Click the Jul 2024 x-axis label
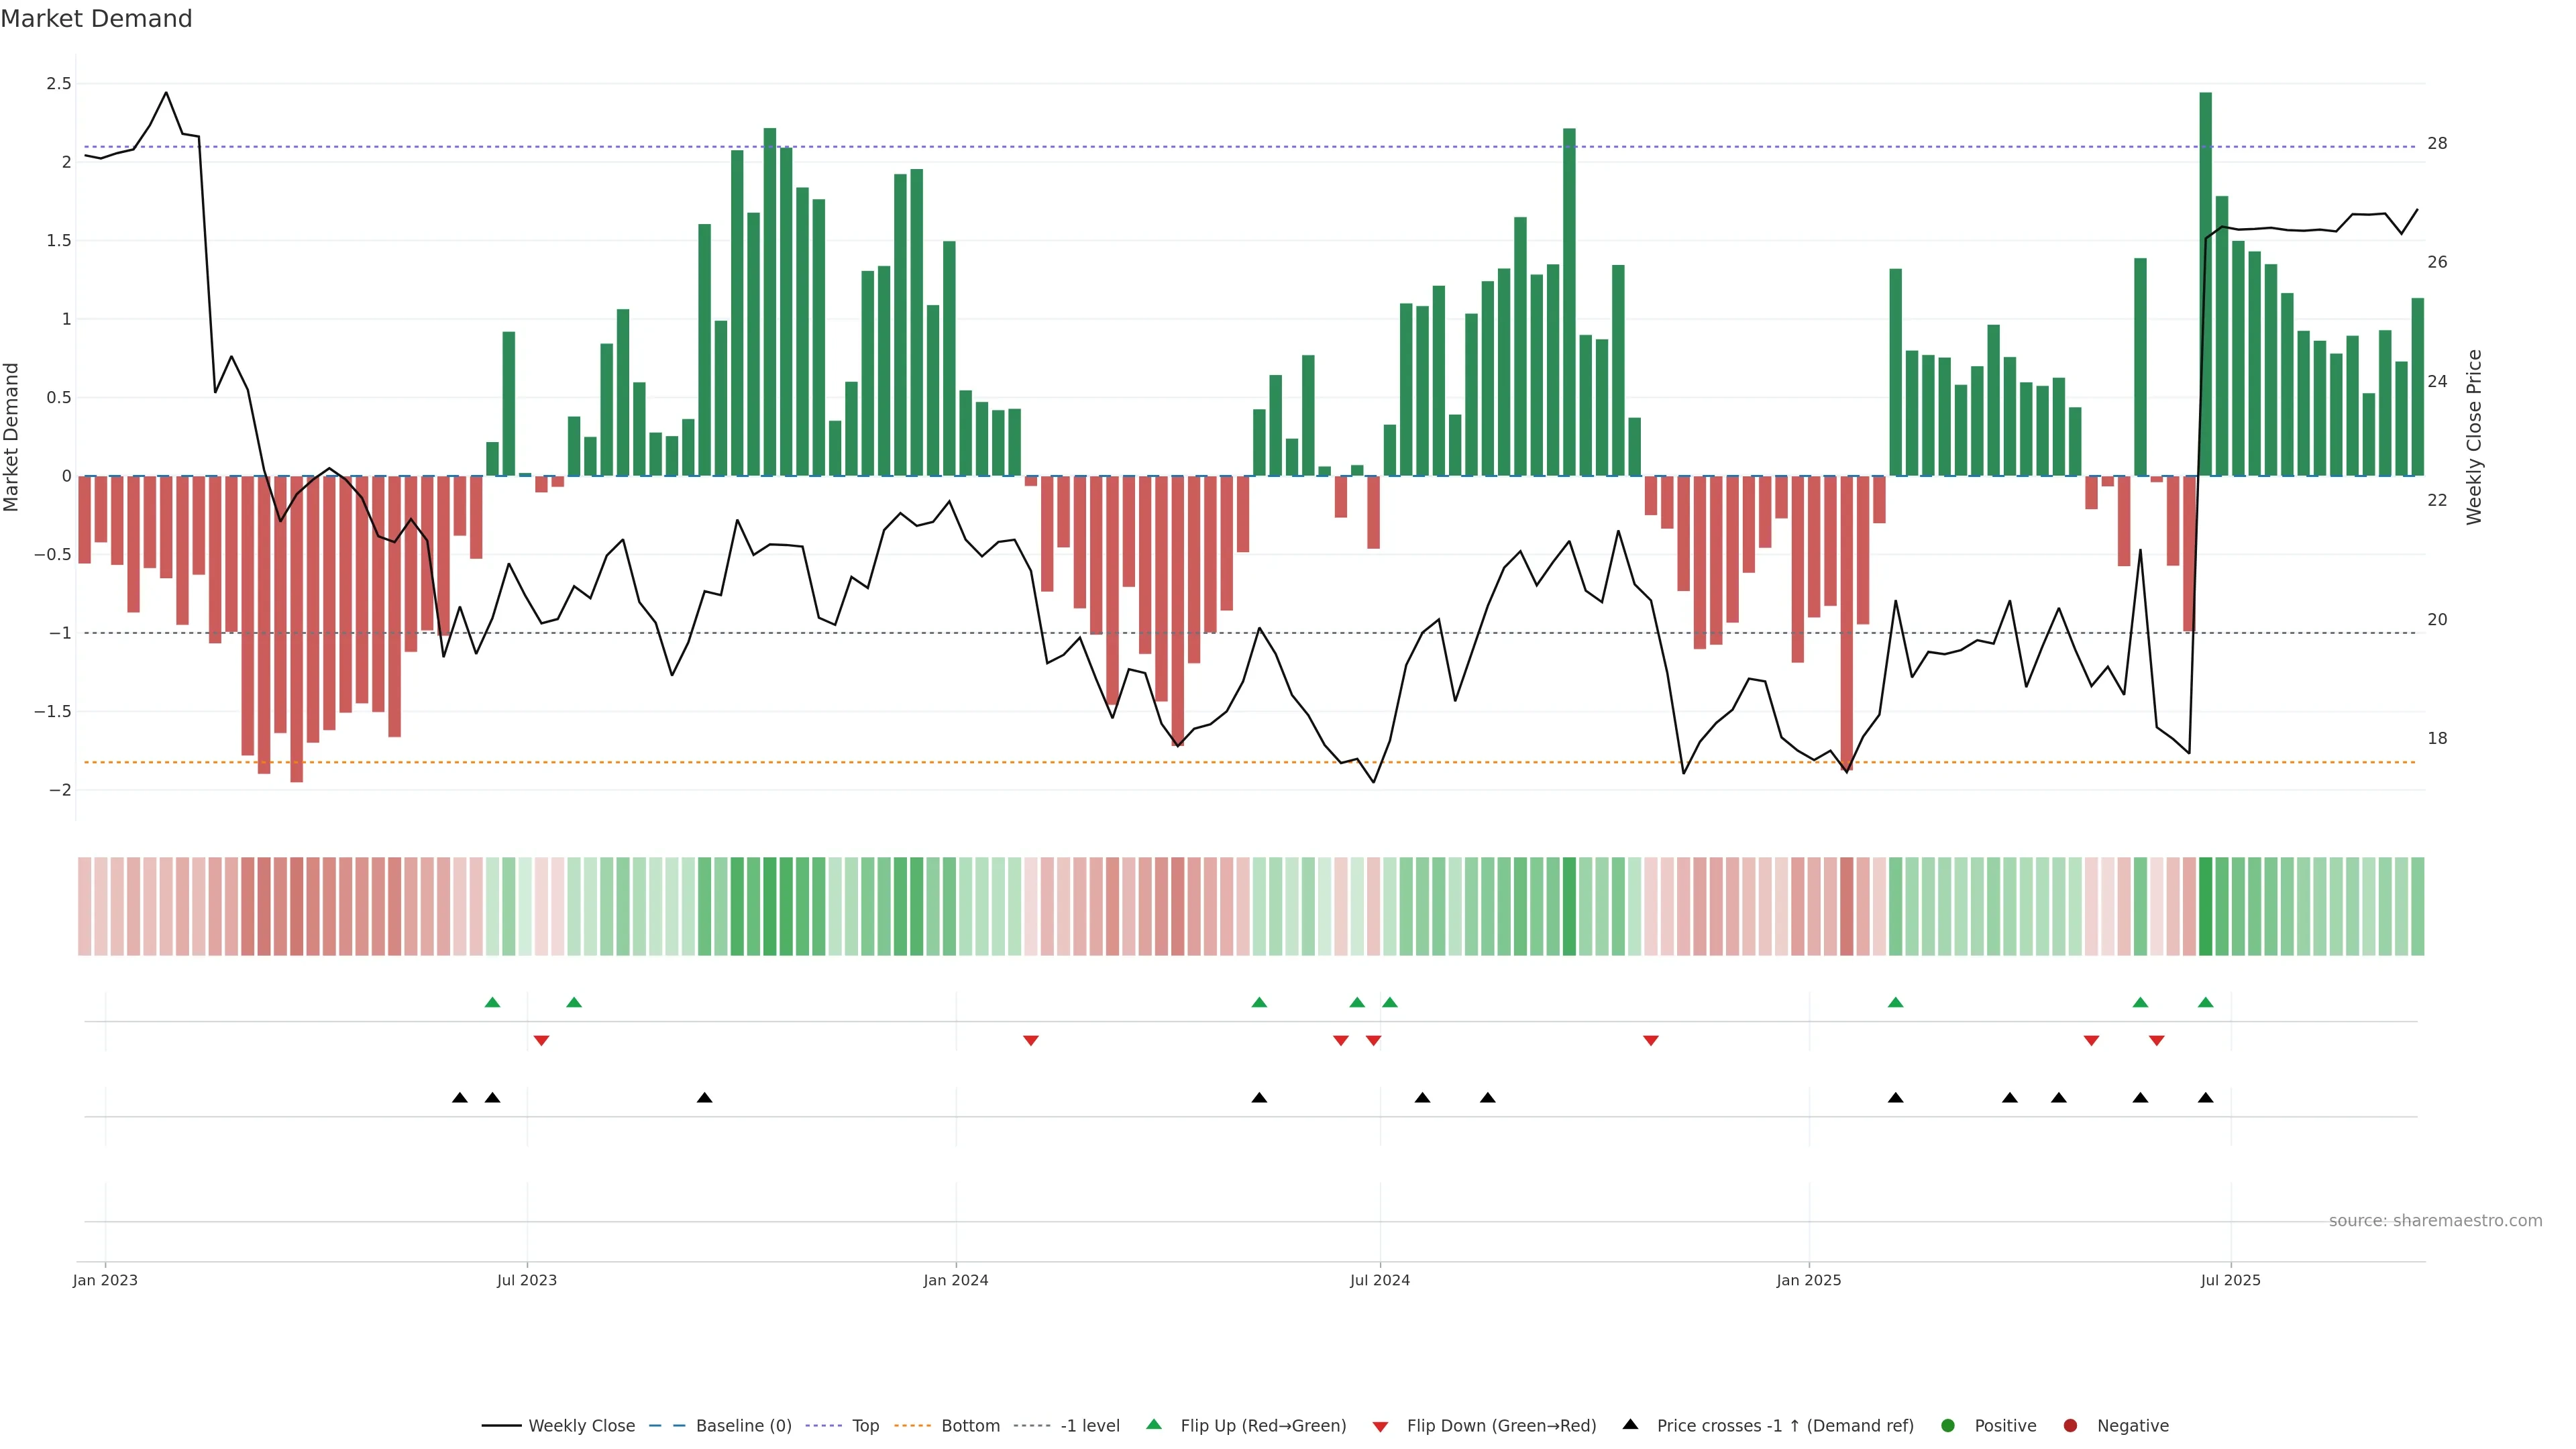The height and width of the screenshot is (1449, 2576). click(x=1379, y=1280)
